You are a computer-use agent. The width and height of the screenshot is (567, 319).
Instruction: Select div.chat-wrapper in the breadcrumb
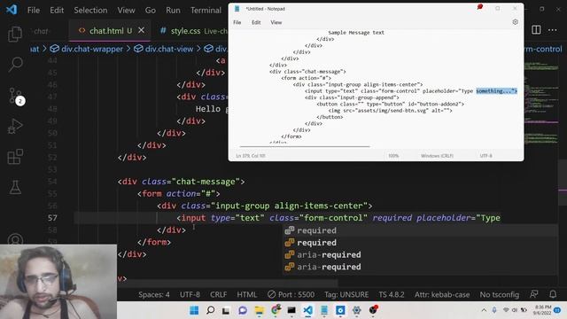pyautogui.click(x=92, y=49)
